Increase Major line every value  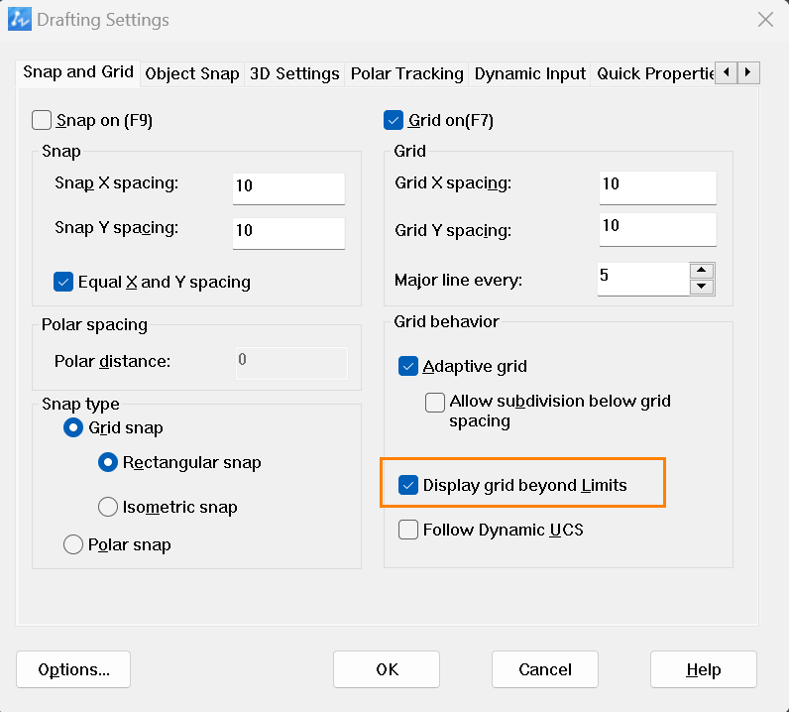(x=702, y=271)
